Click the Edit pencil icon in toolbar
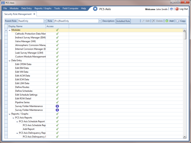 tap(143, 21)
